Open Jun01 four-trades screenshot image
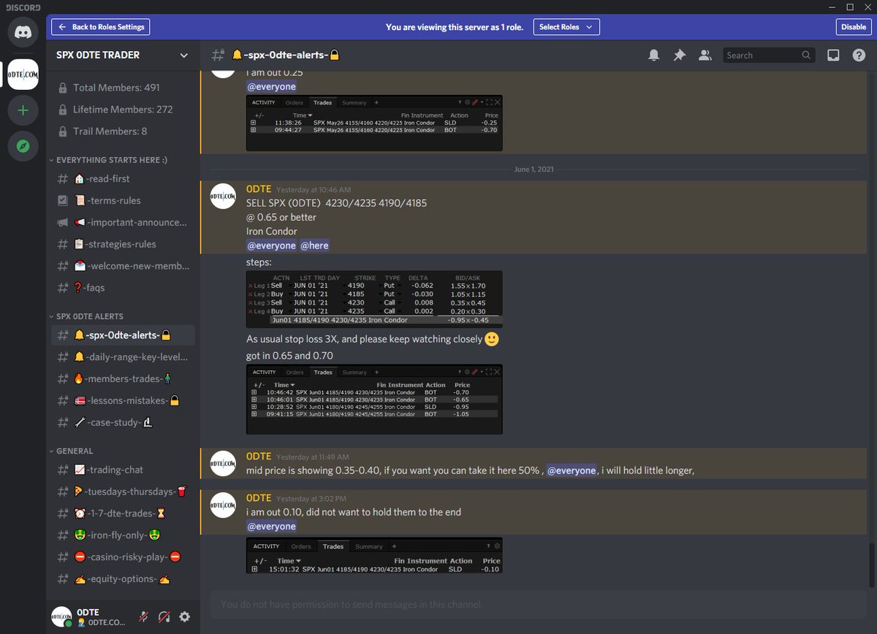Screen dimensions: 877x634 [374, 400]
